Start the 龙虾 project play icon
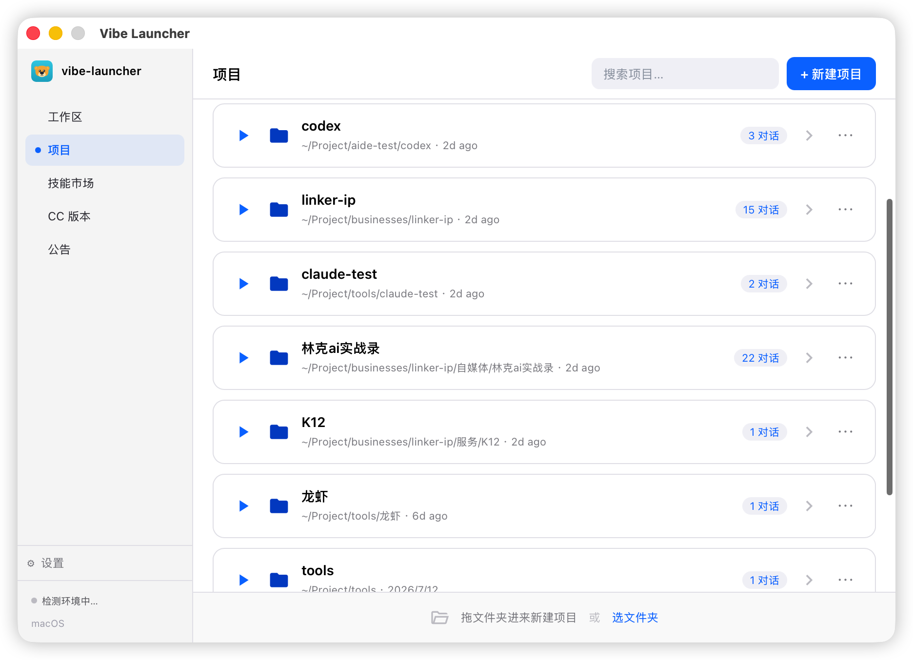The image size is (913, 660). [244, 506]
